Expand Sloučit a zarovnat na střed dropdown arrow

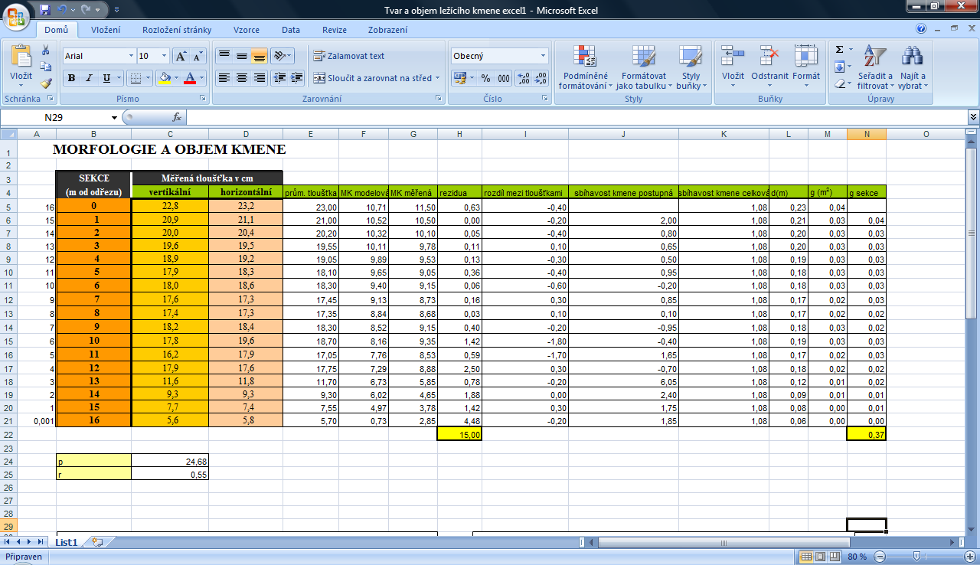point(438,78)
